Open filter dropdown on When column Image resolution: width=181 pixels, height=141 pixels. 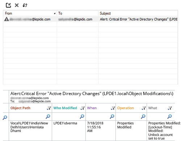(x=113, y=108)
